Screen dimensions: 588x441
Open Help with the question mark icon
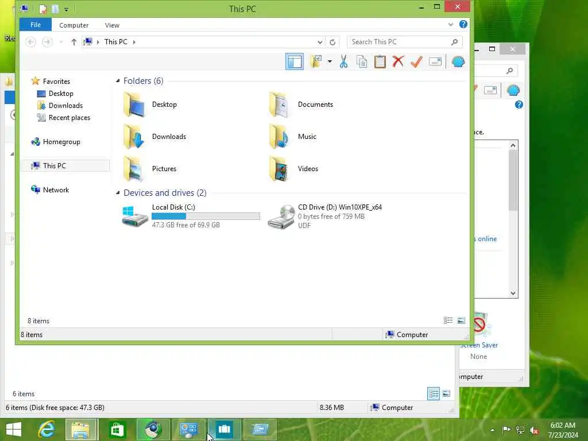[463, 24]
